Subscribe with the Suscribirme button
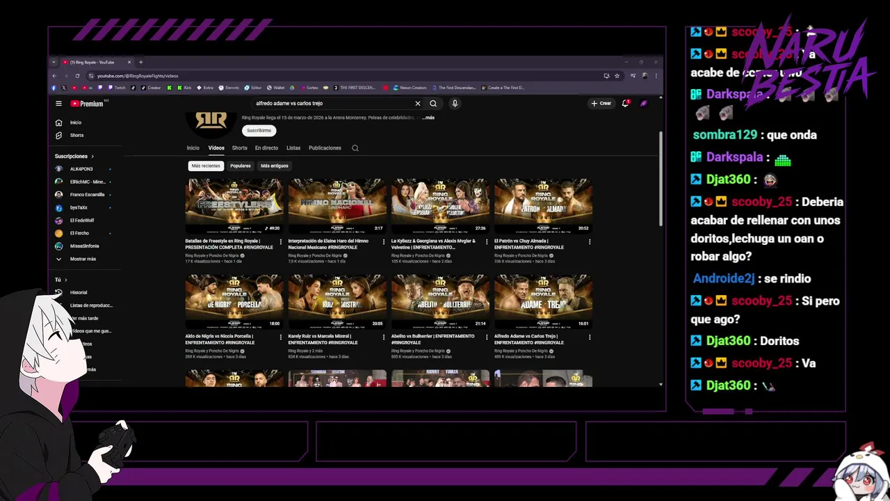890x501 pixels. click(x=259, y=130)
